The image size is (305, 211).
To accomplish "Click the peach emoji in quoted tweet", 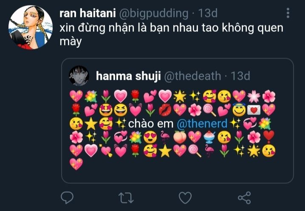I will [180, 137].
